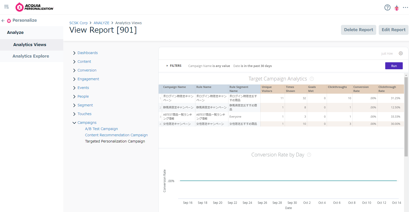Viewport: 409px width, 212px height.
Task: Click the info icon beside Target Campaign Analytics
Action: [x=312, y=79]
